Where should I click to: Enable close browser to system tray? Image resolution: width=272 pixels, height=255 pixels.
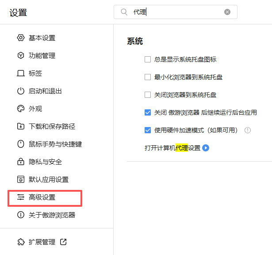pyautogui.click(x=148, y=95)
